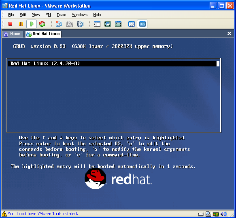
Task: Toggle the sidebar panel view
Action: (x=97, y=24)
